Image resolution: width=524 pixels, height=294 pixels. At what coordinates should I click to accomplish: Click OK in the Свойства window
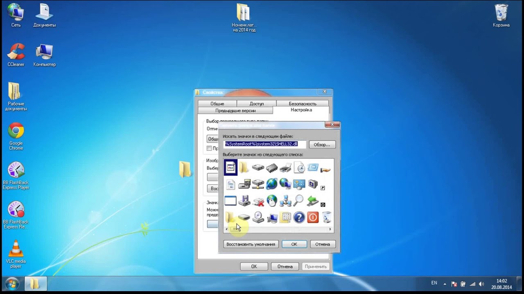254,266
